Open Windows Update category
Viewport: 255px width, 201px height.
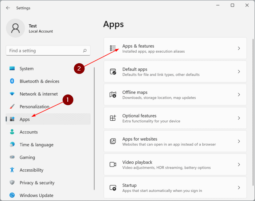(x=48, y=195)
